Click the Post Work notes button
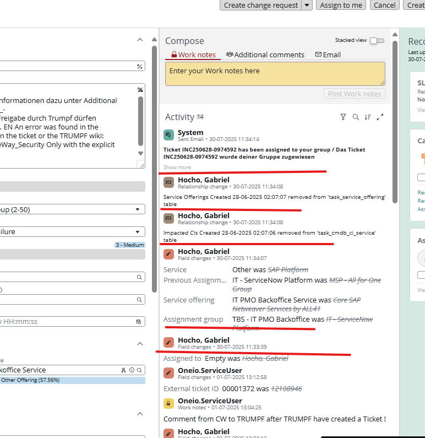425x438 pixels. click(x=355, y=94)
